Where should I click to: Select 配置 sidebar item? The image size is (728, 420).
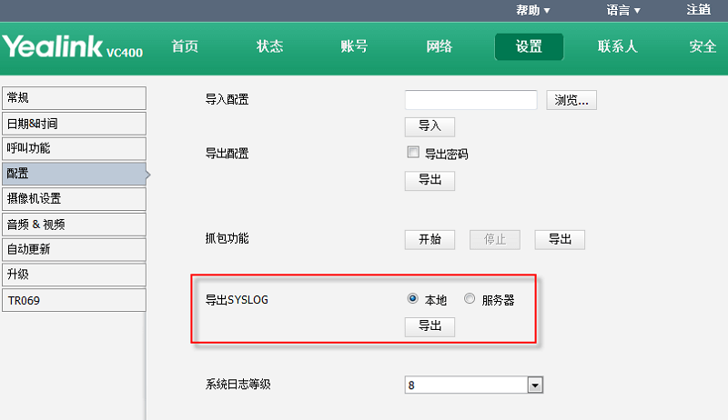pos(74,174)
